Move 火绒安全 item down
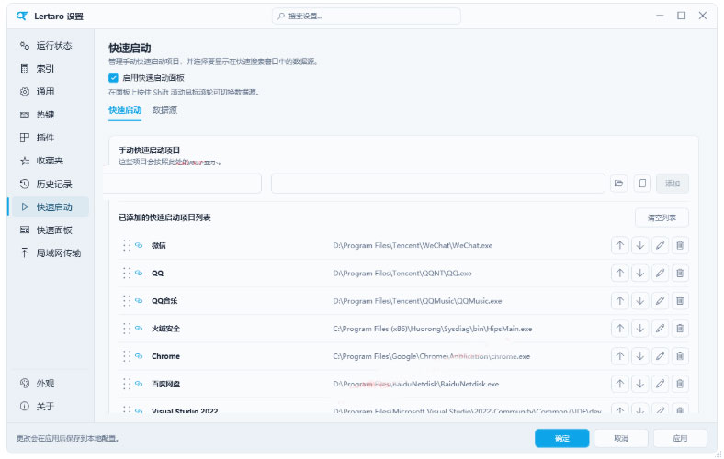The height and width of the screenshot is (459, 724). 640,329
